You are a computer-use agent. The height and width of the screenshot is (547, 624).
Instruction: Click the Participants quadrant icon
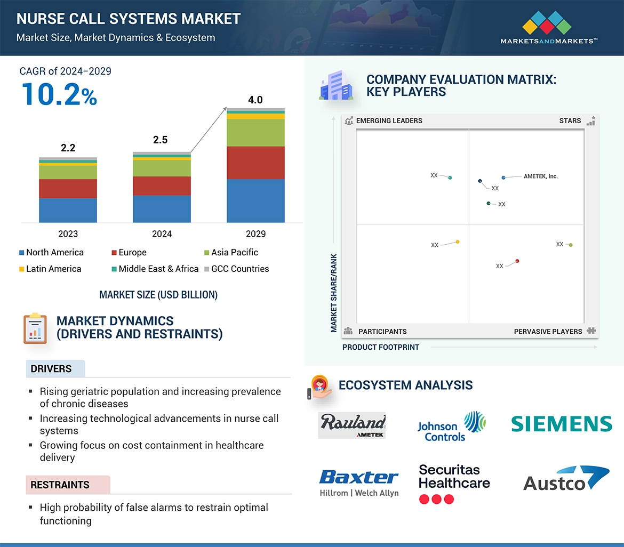[x=348, y=331]
